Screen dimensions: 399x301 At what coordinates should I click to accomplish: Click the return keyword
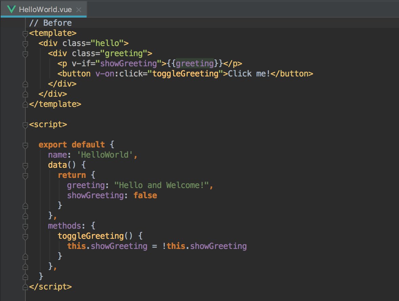72,175
